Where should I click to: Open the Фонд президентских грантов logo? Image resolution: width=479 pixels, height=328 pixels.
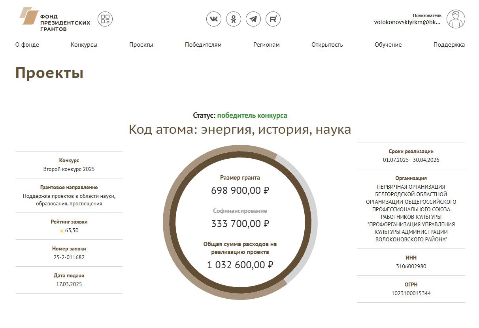coord(55,19)
